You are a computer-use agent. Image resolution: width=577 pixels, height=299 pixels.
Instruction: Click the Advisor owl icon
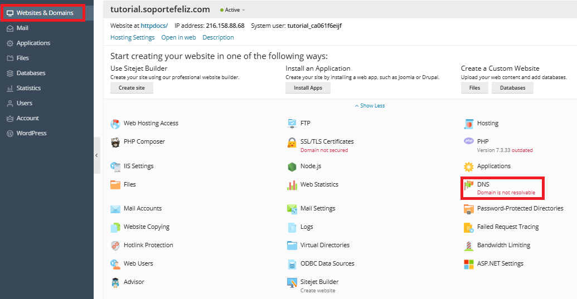point(115,282)
